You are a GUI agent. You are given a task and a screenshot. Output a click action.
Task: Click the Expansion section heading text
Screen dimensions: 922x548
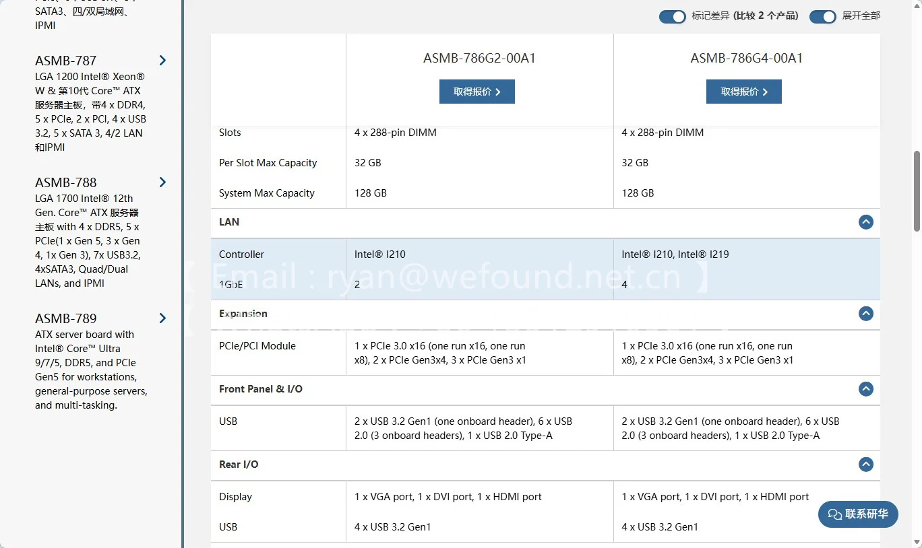pyautogui.click(x=243, y=314)
